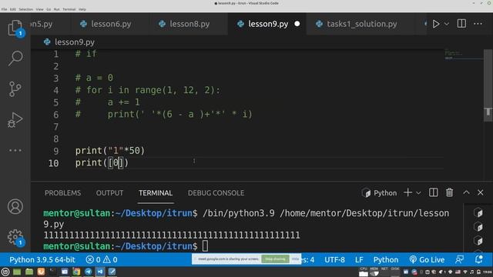
Task: Change the LF end of line sequence
Action: pyautogui.click(x=359, y=260)
